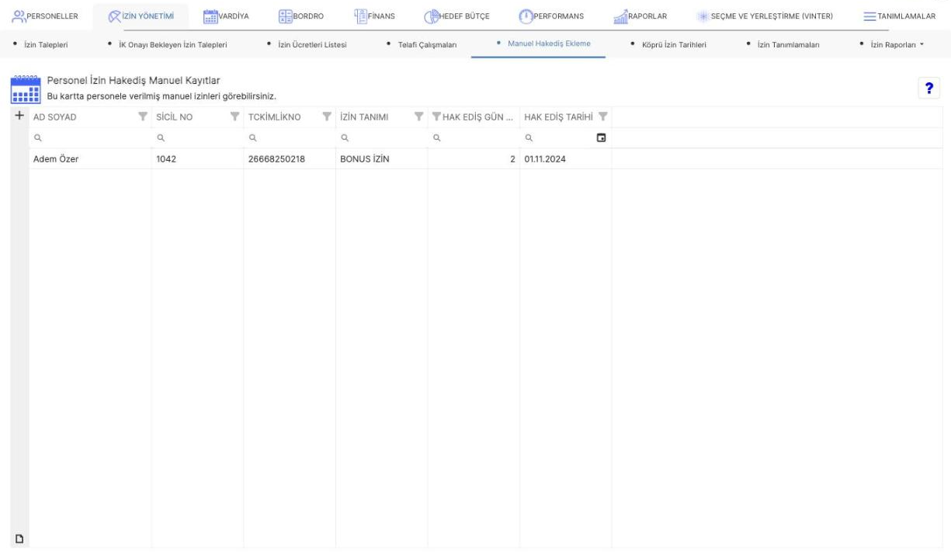The width and height of the screenshot is (951, 556).
Task: Open the filter icon on TCKİMLİKNO column
Action: tap(327, 117)
